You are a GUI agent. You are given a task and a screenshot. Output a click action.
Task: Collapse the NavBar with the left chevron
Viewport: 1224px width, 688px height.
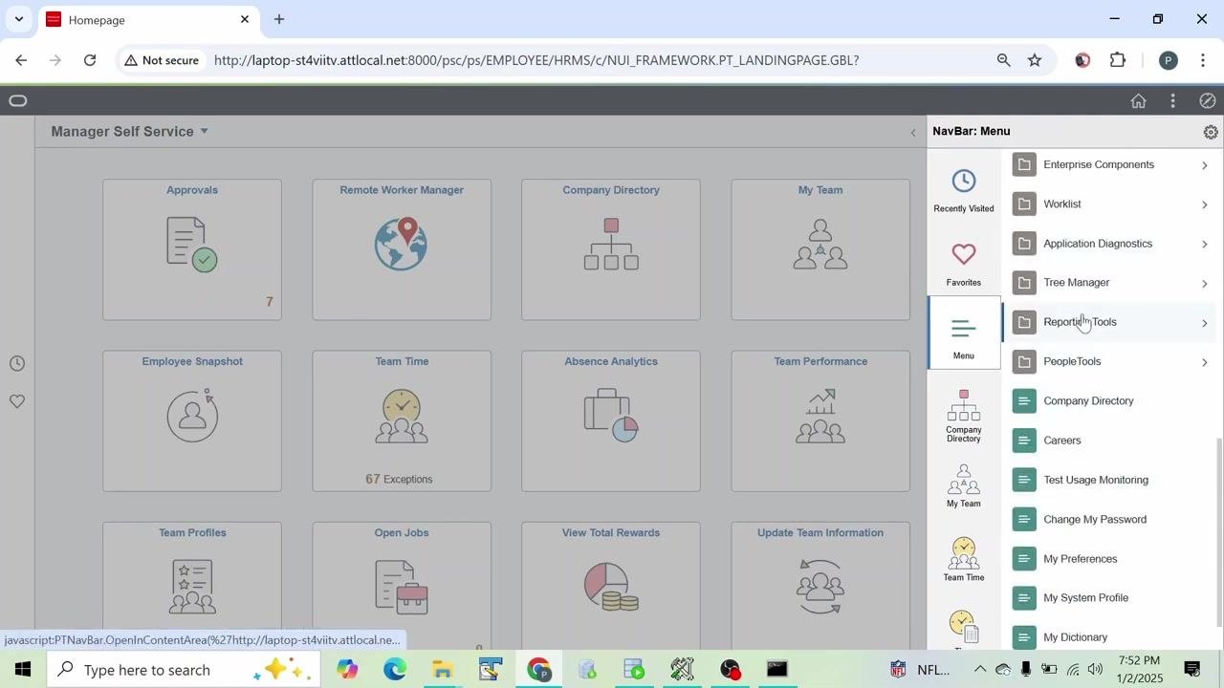pyautogui.click(x=912, y=133)
